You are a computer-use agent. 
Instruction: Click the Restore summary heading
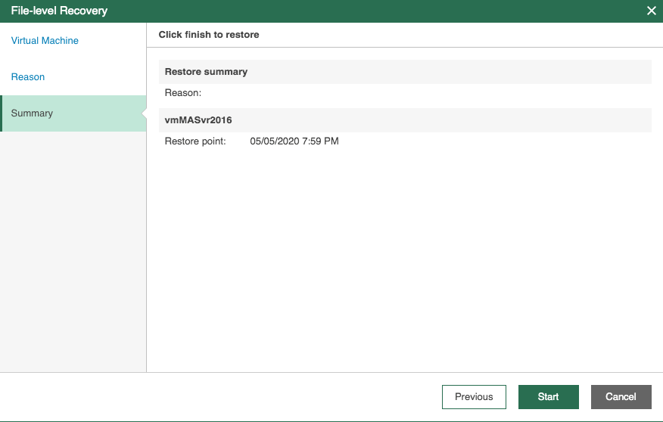tap(206, 72)
